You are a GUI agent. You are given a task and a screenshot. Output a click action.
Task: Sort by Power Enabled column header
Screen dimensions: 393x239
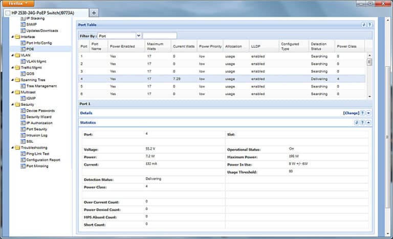point(126,46)
